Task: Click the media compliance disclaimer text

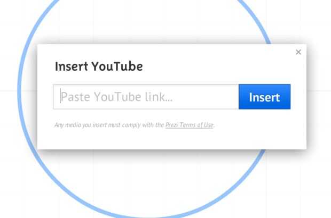Action: tap(135, 125)
